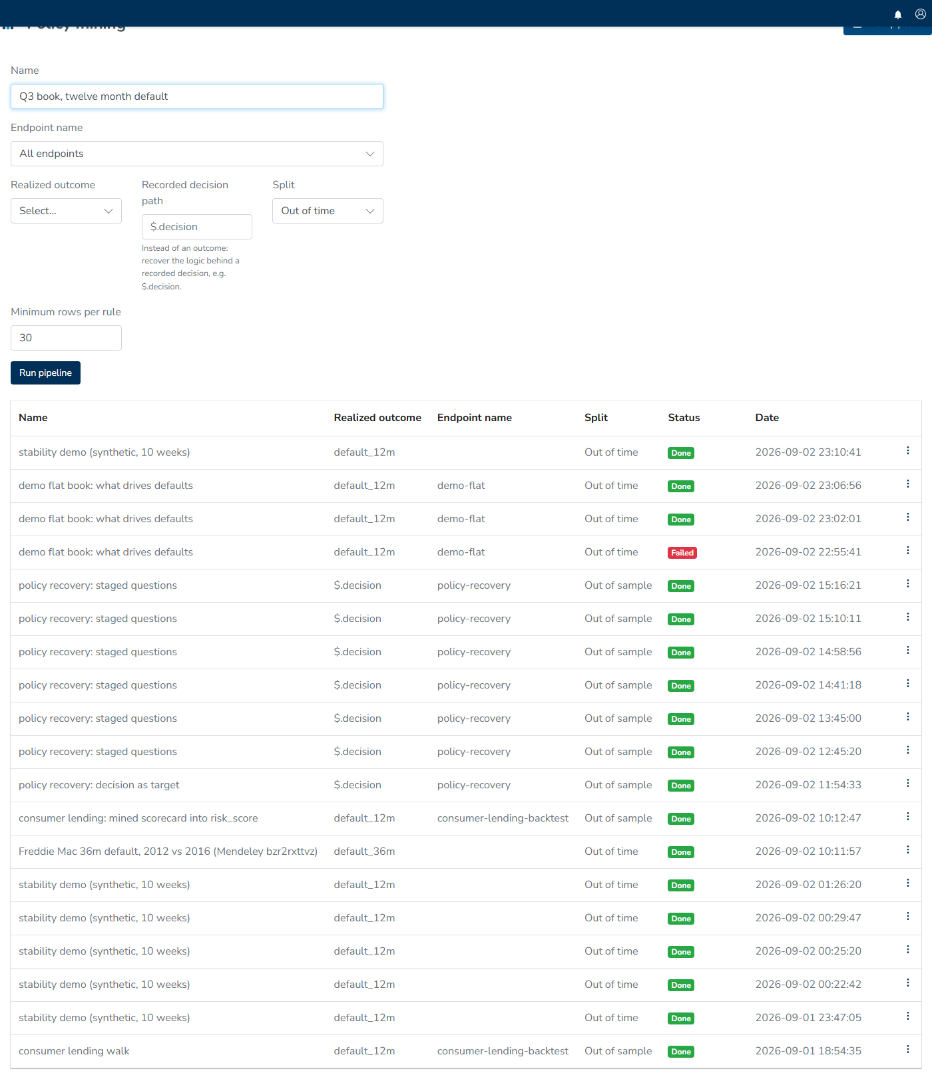Viewport: 932px width, 1079px height.
Task: Open actions for 'policy recovery: decision as target'
Action: 908,784
